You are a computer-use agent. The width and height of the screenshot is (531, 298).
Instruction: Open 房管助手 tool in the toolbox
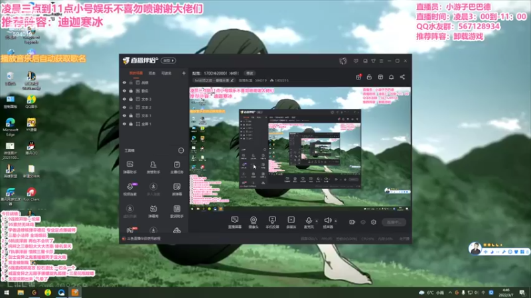pyautogui.click(x=153, y=168)
